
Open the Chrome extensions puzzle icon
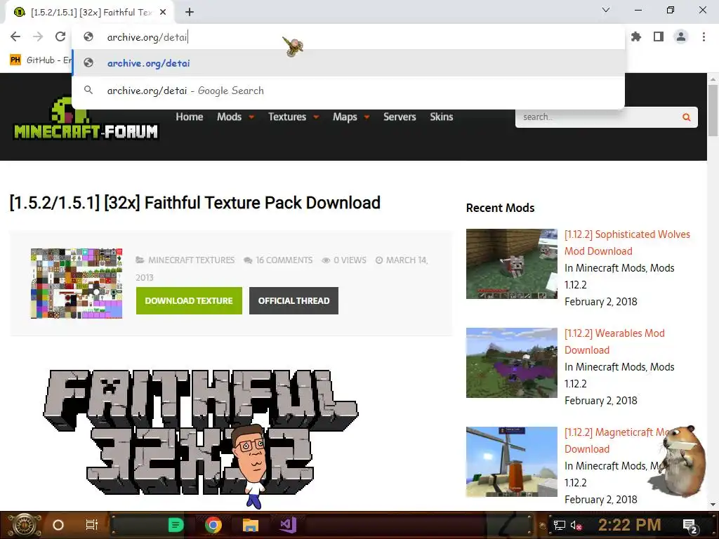tap(636, 36)
